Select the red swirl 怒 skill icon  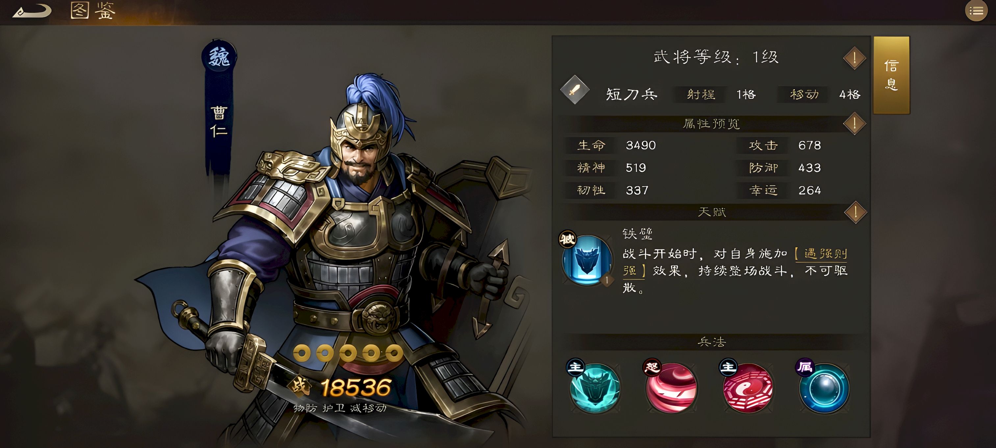pyautogui.click(x=671, y=388)
